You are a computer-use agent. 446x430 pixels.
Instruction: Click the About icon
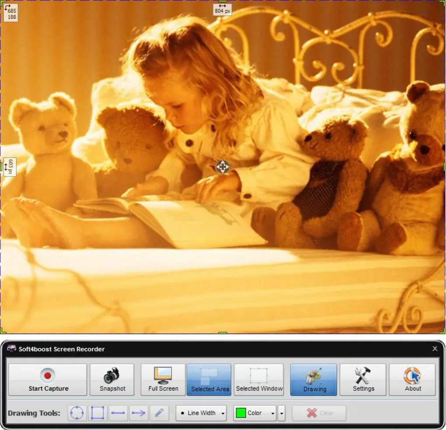(x=412, y=375)
